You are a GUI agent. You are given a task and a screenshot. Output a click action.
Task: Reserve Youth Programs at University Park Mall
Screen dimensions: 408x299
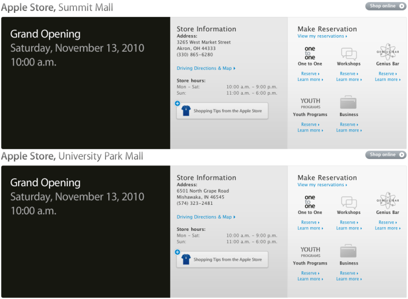[310, 273]
